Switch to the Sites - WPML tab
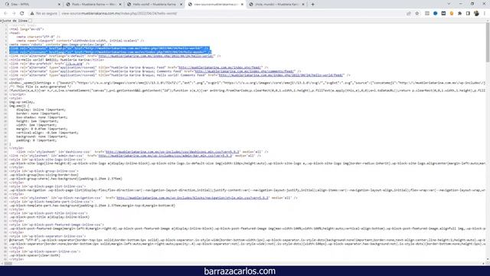Image resolution: width=490 pixels, height=276 pixels. click(32, 5)
